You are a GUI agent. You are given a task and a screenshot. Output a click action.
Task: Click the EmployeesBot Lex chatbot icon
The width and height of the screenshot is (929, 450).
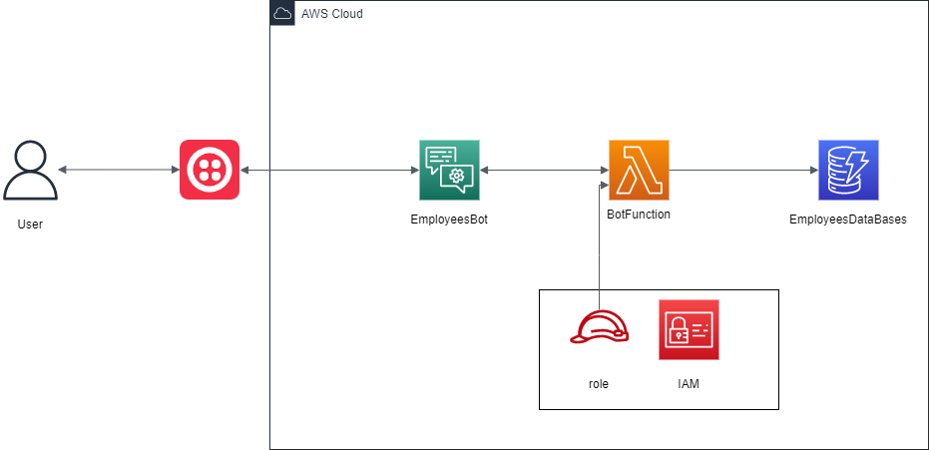tap(449, 170)
